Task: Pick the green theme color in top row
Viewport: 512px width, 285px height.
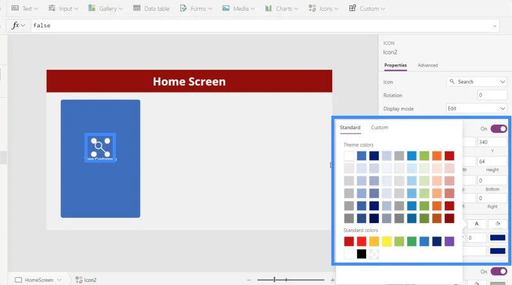Action: point(424,156)
